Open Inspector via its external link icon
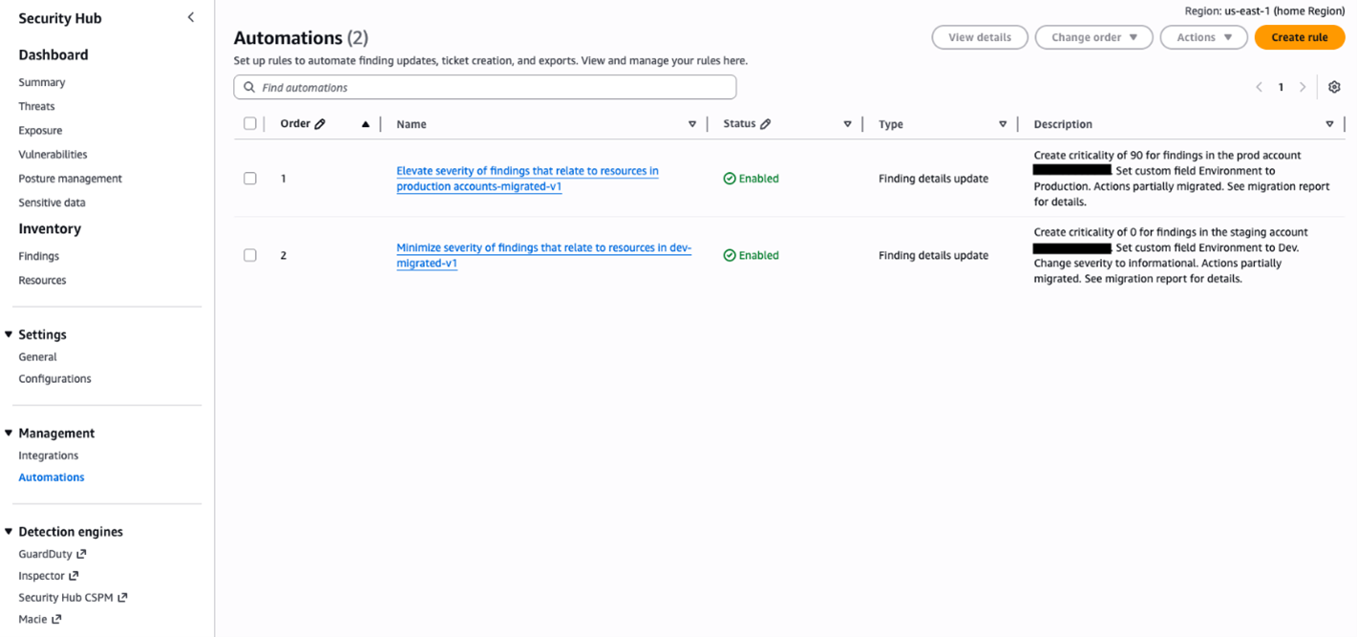This screenshot has width=1357, height=637. (73, 575)
